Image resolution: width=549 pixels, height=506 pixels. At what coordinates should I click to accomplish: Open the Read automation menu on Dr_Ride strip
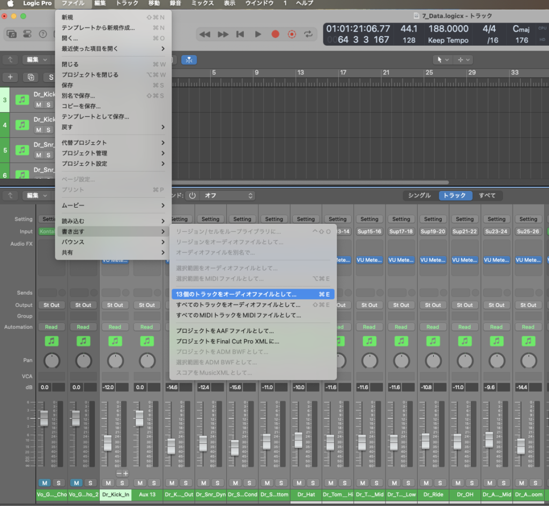click(x=433, y=327)
